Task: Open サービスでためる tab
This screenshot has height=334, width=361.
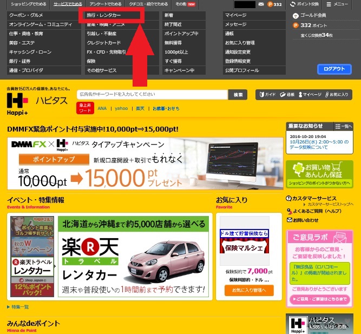Action: tap(68, 4)
